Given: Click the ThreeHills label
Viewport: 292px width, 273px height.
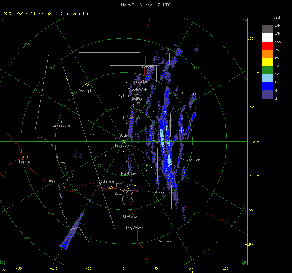Looking at the screenshot, I should [x=163, y=142].
